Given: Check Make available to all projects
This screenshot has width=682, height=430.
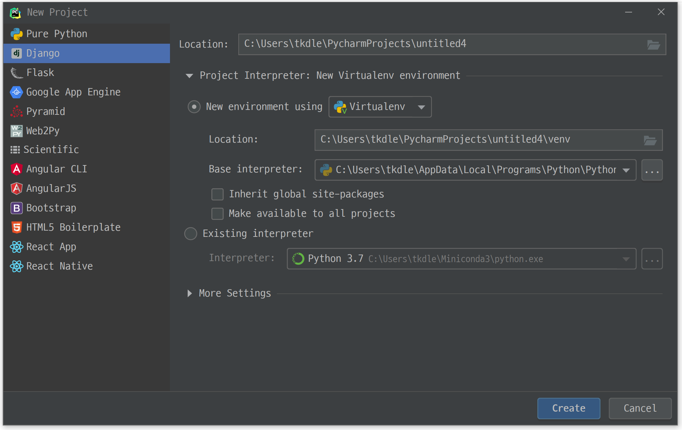Looking at the screenshot, I should (x=218, y=214).
